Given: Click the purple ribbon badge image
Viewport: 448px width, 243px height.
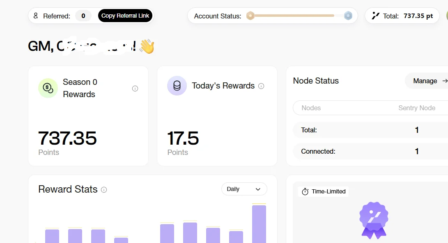Looking at the screenshot, I should pos(374,220).
